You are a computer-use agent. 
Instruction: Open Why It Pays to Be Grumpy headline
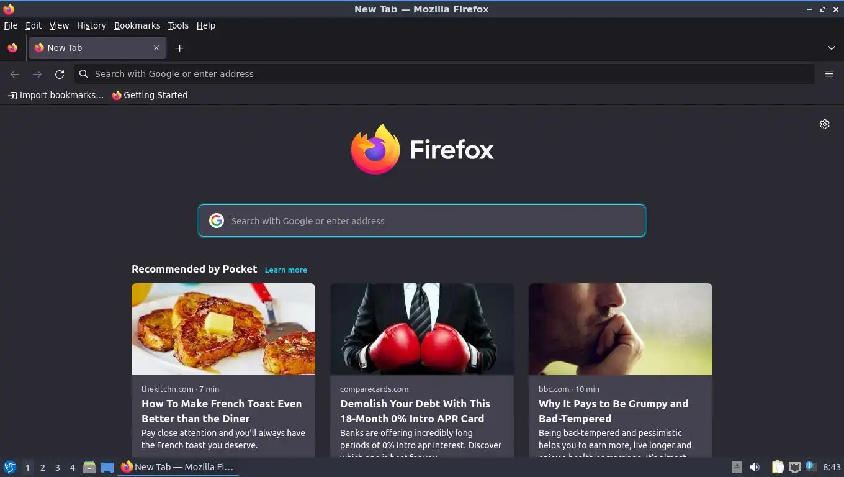(613, 411)
